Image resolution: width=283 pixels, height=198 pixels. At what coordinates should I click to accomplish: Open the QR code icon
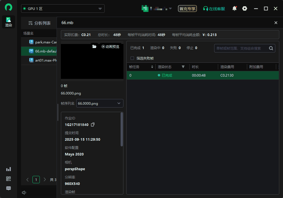(9, 179)
